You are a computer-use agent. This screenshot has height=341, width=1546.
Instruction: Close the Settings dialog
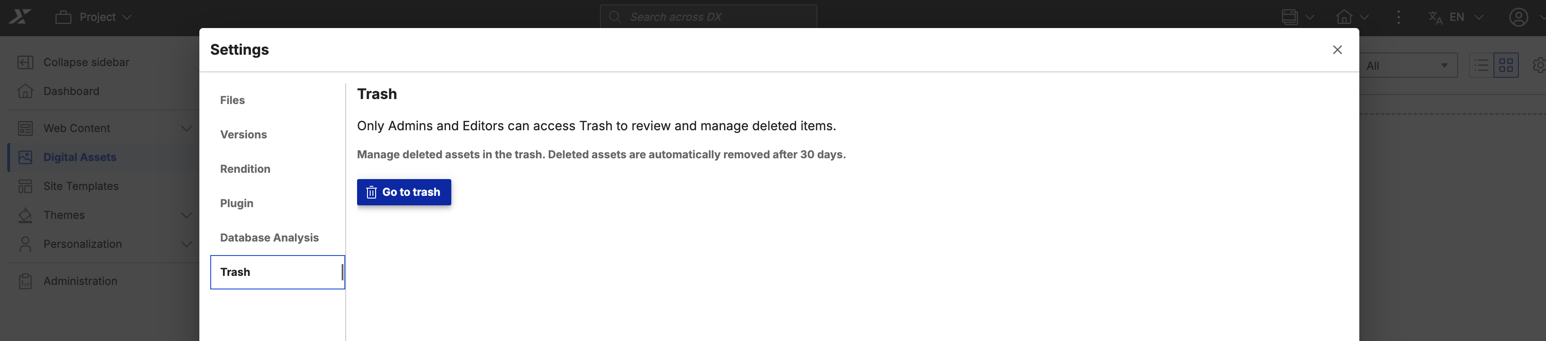pos(1337,50)
